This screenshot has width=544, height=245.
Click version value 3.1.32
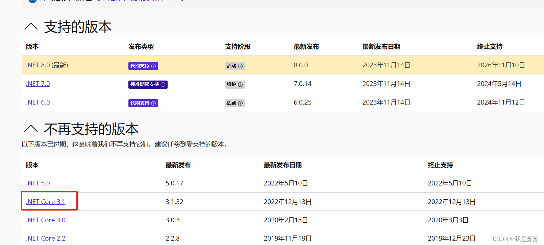click(174, 202)
